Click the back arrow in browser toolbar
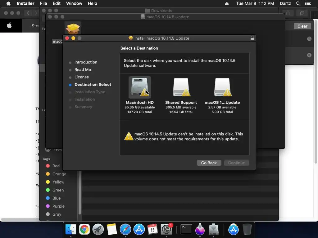 click(28, 13)
